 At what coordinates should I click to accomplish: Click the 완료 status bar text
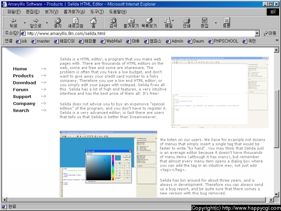(12, 207)
